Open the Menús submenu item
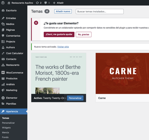This screenshot has height=140, width=149. pyautogui.click(x=5, y=133)
